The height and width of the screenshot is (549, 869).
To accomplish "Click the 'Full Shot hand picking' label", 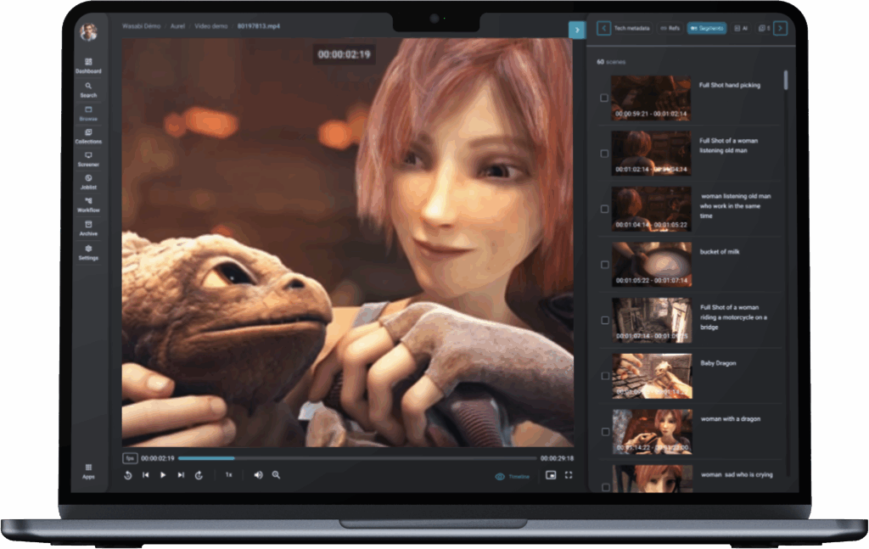I will (x=729, y=86).
